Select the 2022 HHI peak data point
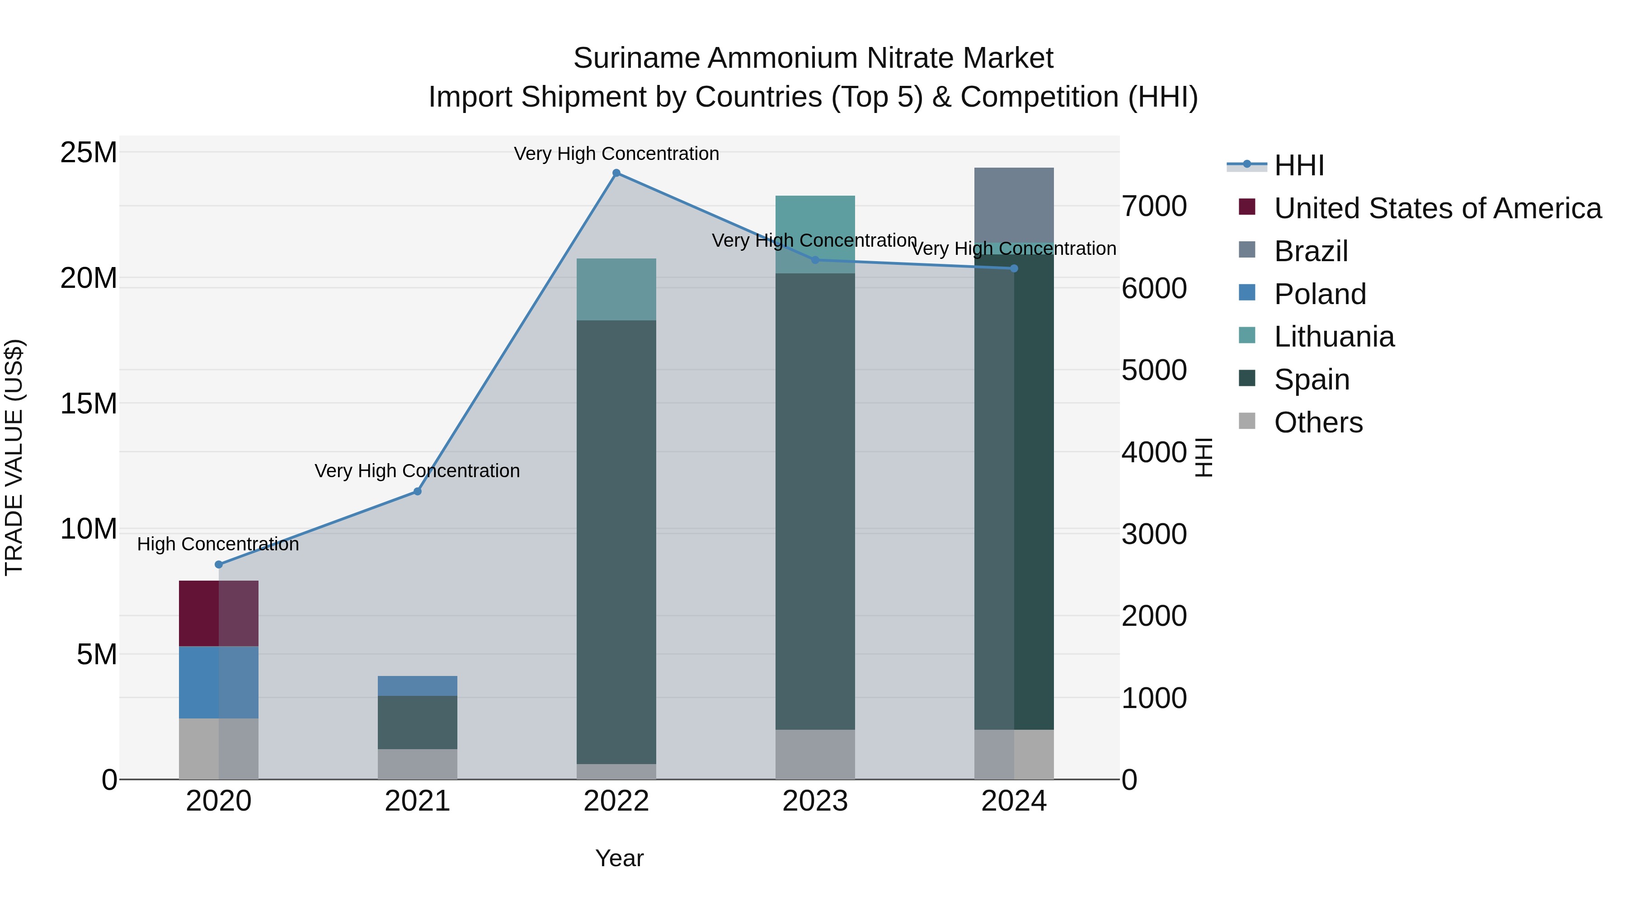Screen dimensions: 1627x915 click(x=616, y=173)
